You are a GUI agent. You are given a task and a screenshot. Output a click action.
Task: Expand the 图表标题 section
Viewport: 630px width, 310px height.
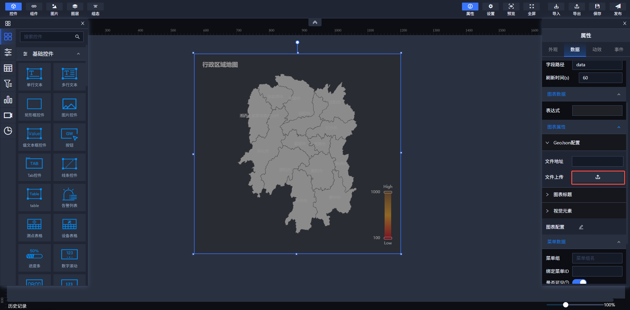(562, 195)
